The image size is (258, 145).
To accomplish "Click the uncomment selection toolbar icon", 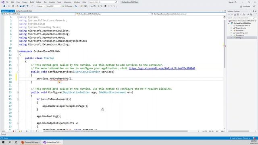I will (x=101, y=6).
